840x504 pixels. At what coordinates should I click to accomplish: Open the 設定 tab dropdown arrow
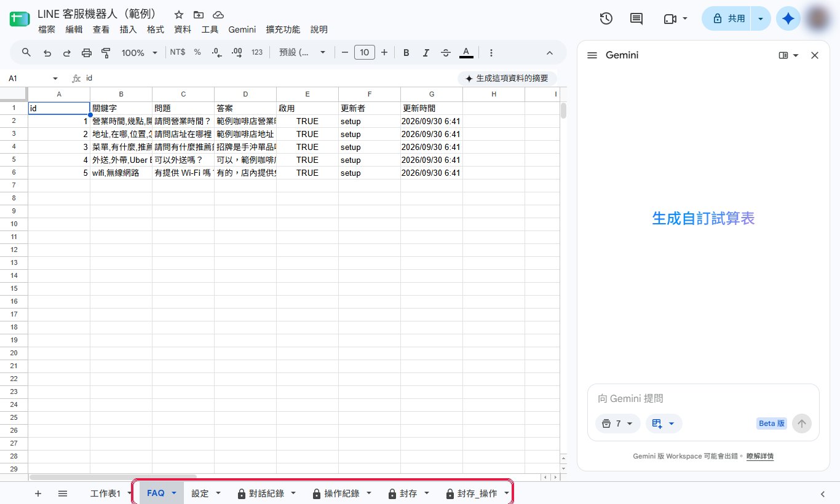218,493
